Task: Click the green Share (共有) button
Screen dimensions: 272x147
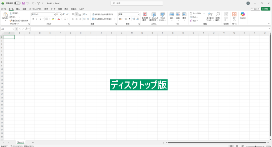Action: [x=266, y=9]
